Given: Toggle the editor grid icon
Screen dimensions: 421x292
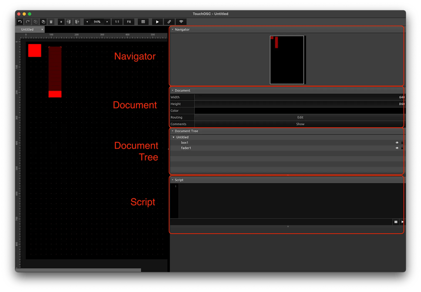Looking at the screenshot, I should pos(143,22).
